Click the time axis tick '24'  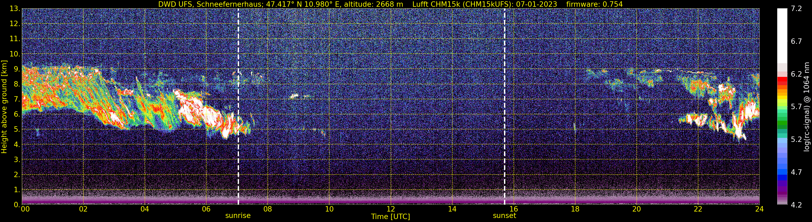759,209
